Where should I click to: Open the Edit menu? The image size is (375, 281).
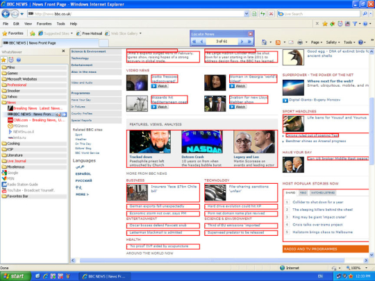16,24
